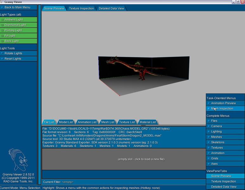Click the Granny mascot logo
245x190 pixels.
pos(18,160)
